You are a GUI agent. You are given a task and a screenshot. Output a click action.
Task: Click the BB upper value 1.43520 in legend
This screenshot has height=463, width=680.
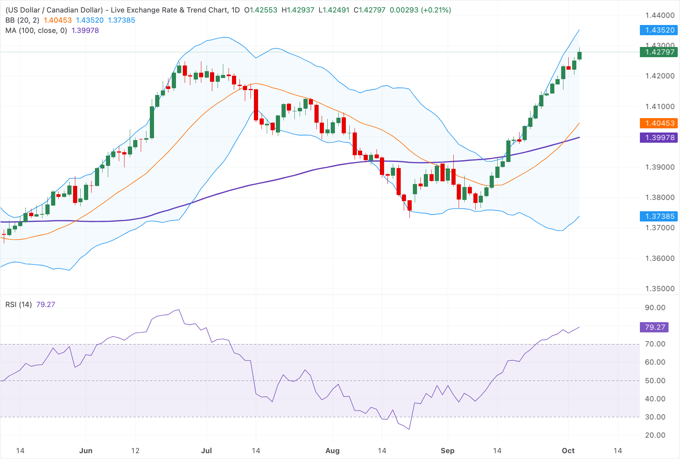90,20
